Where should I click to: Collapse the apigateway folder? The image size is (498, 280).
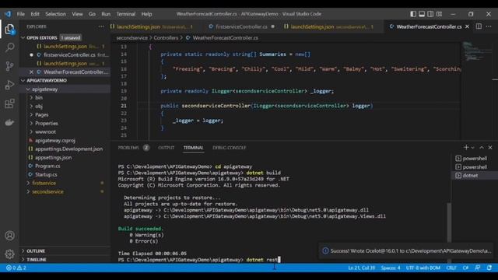click(28, 89)
